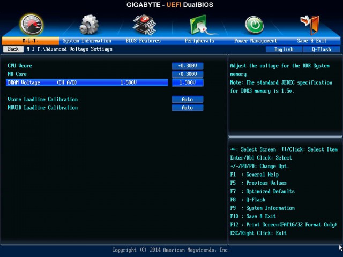Select the Vcore Loadline Calibration label
Image resolution: width=343 pixels, height=257 pixels.
coord(43,99)
